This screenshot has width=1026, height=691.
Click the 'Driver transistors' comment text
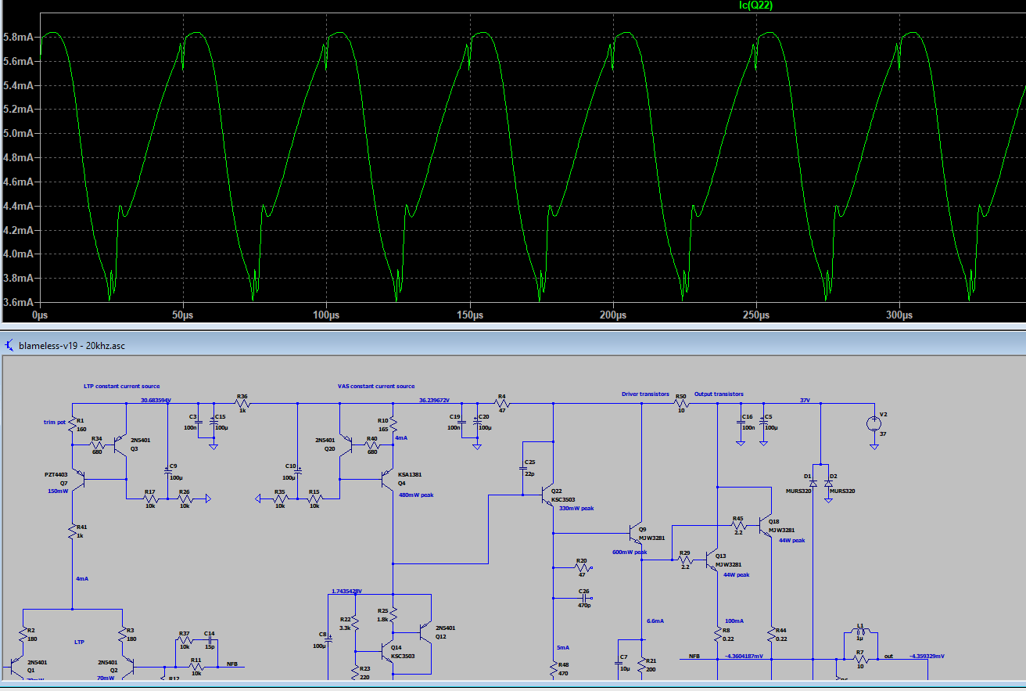coord(645,394)
